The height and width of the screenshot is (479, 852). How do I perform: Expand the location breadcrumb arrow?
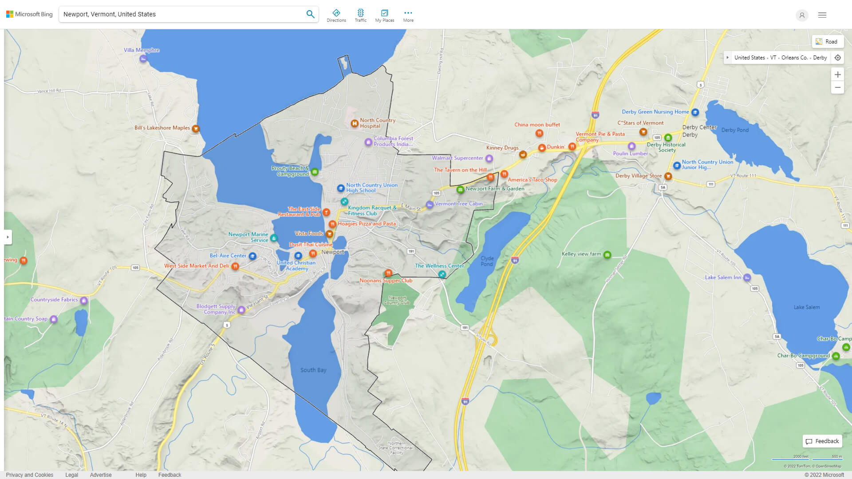point(727,58)
